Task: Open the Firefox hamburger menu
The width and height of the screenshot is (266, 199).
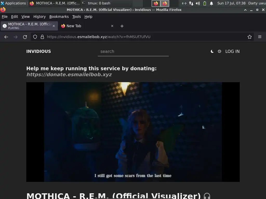Action: (x=260, y=37)
